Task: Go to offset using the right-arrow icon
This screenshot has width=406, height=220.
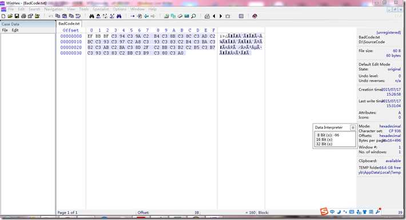Action: click(x=133, y=16)
